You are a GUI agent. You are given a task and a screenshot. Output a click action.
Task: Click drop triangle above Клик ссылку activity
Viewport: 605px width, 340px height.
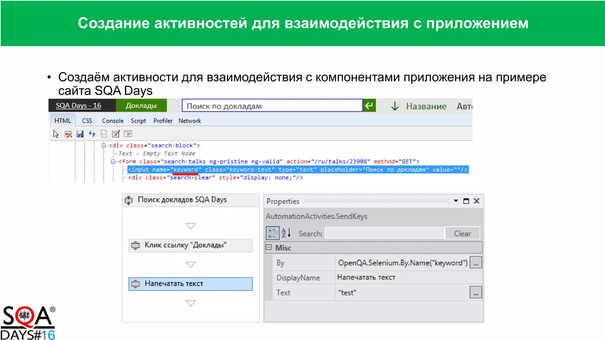click(191, 226)
